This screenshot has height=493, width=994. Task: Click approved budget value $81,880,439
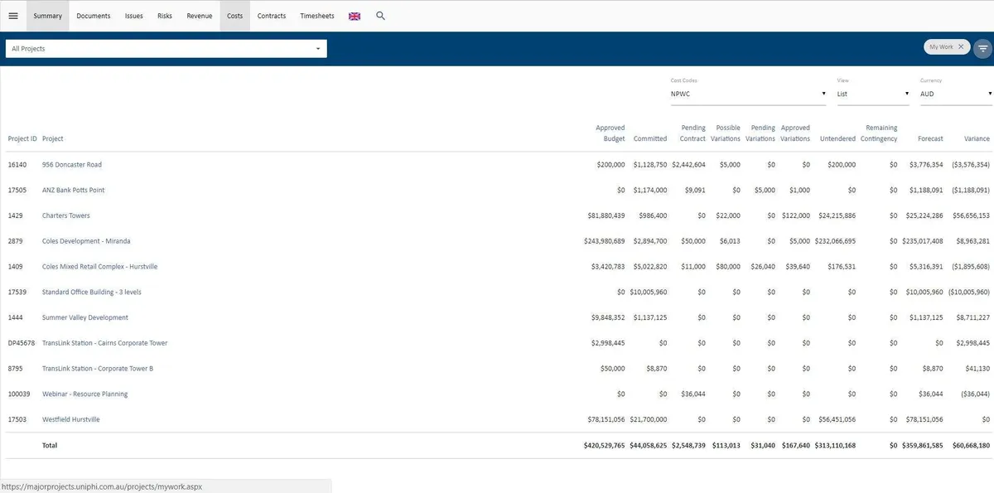coord(606,215)
